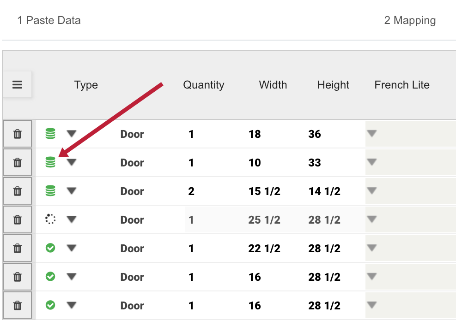This screenshot has height=320, width=456.
Task: Delete the 18 by 36 door row
Action: click(18, 134)
